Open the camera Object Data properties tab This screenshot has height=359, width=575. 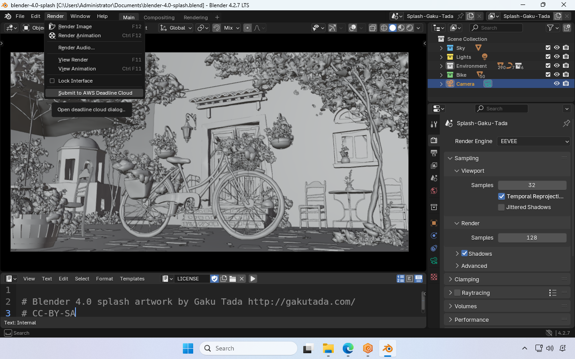[434, 261]
